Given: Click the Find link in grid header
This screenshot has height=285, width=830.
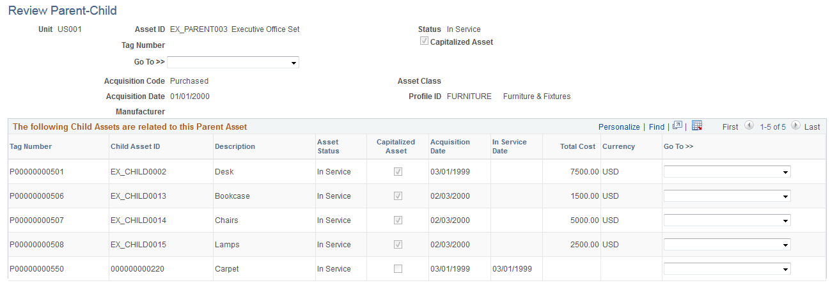Looking at the screenshot, I should 657,127.
